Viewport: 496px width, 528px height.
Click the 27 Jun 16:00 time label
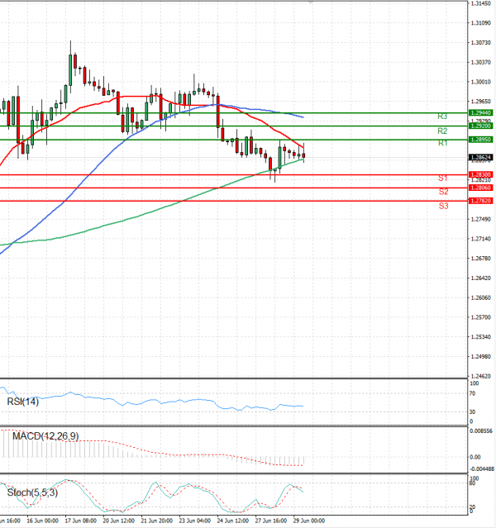point(271,521)
